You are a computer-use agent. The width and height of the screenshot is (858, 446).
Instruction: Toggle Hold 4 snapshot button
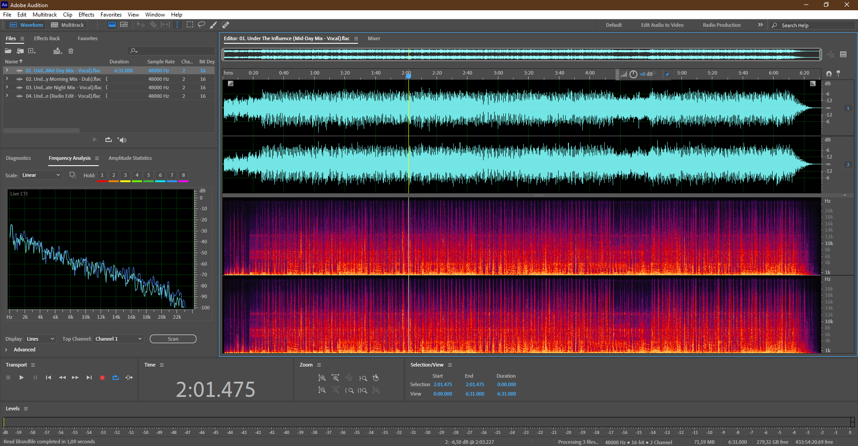(x=137, y=175)
